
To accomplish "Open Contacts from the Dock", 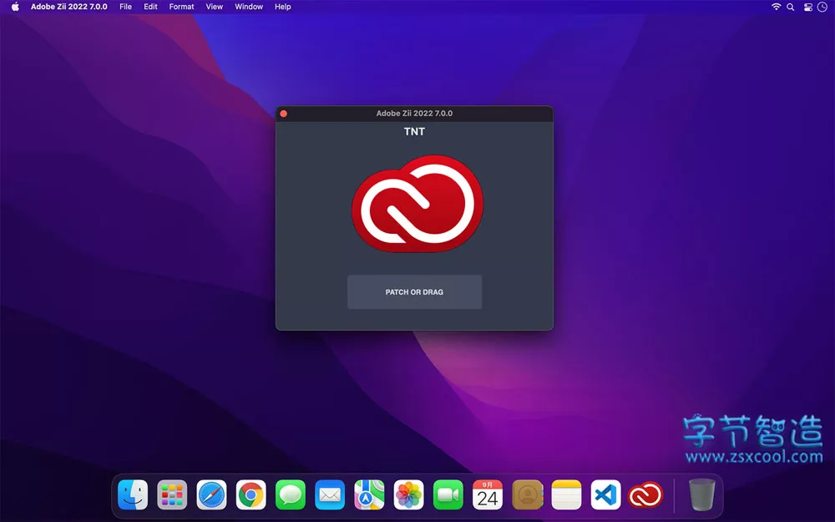I will [x=527, y=494].
